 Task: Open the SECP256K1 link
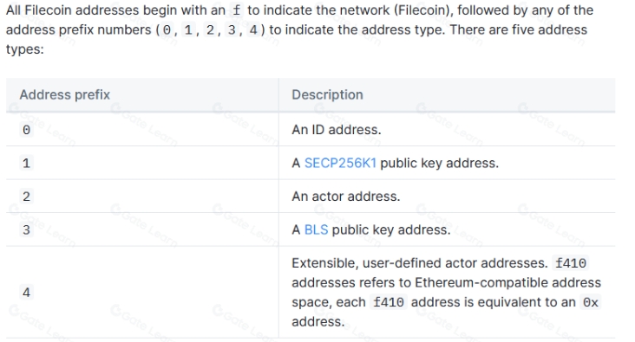(340, 163)
